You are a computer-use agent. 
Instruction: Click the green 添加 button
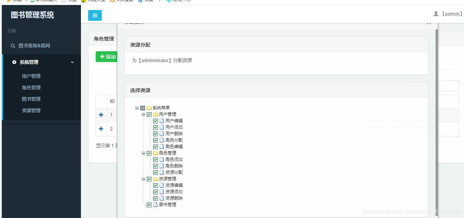(x=106, y=57)
